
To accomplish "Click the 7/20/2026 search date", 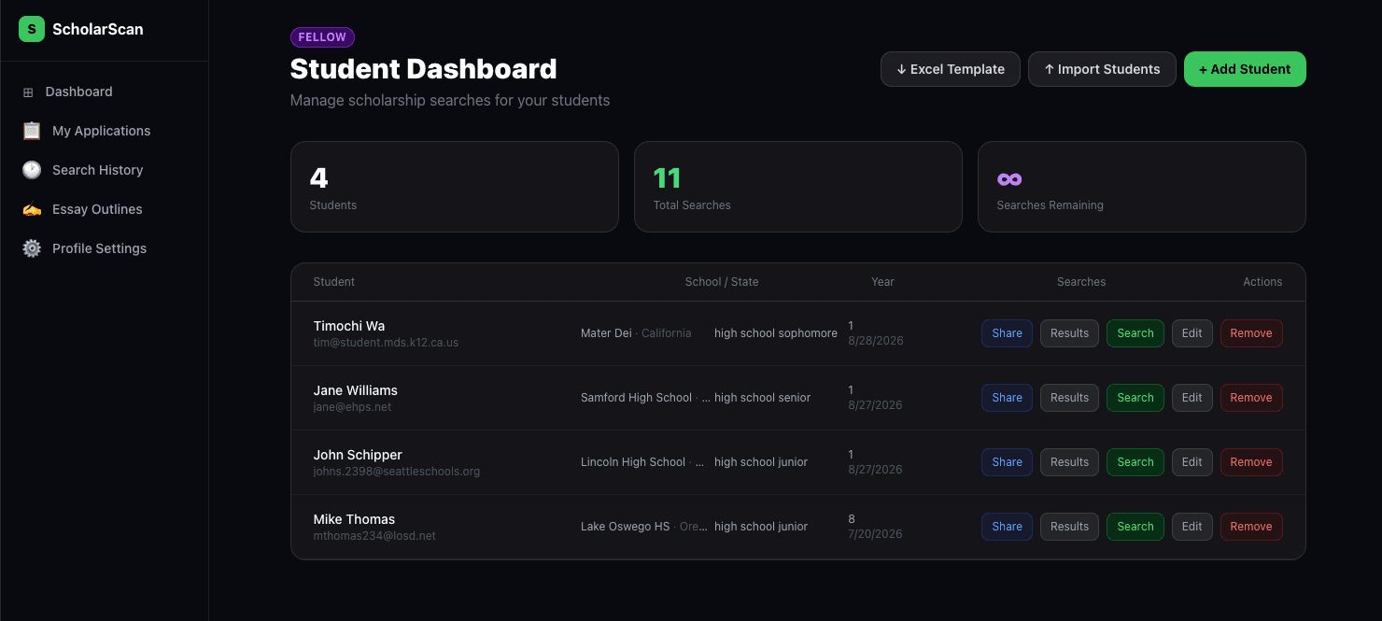I will (875, 534).
